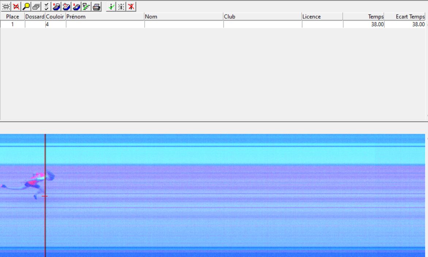Print the results using the printer icon
Viewport: 428px width, 257px height.
pyautogui.click(x=97, y=7)
